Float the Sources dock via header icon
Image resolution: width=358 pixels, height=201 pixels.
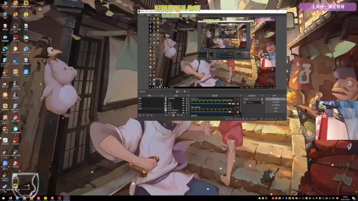[x=188, y=96]
